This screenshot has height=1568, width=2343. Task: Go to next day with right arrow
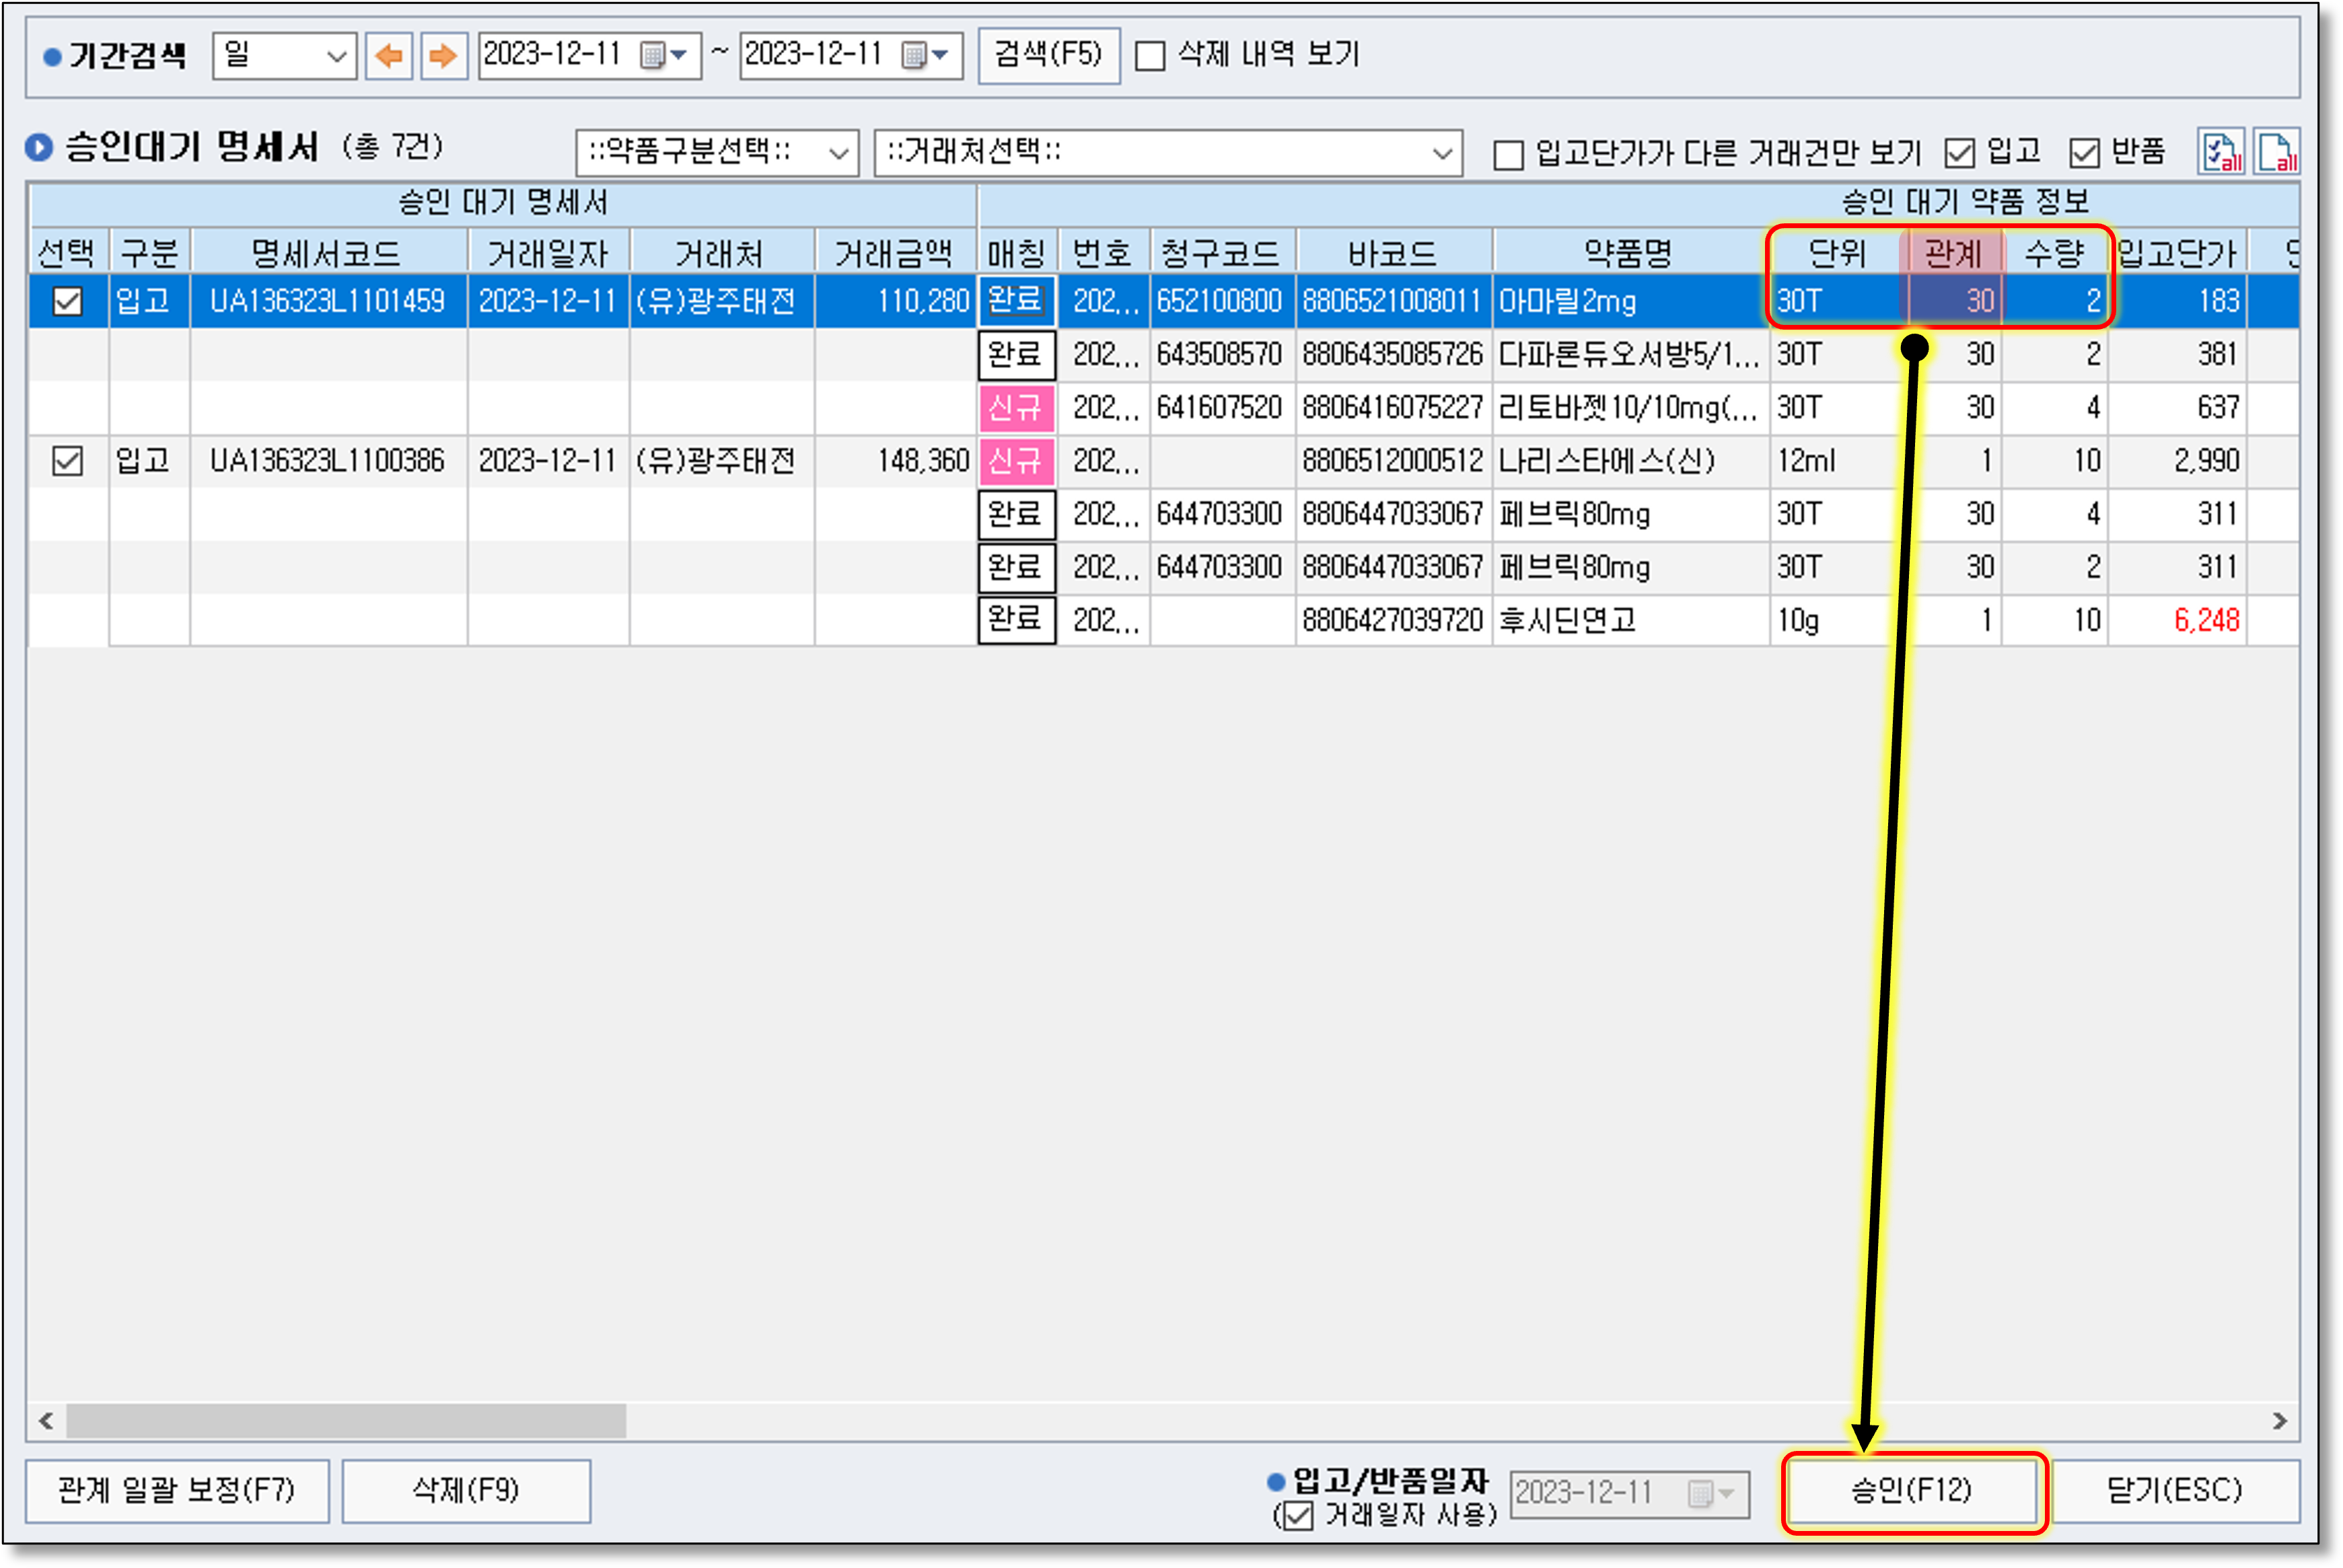(x=443, y=55)
